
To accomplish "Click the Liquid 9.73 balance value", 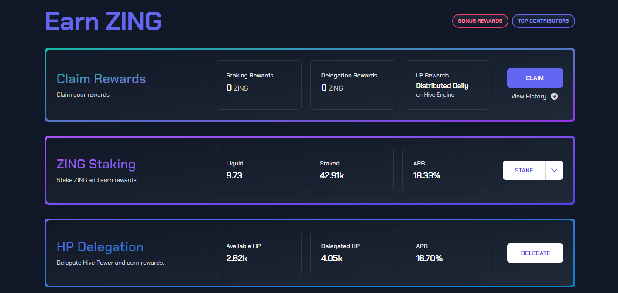I will pyautogui.click(x=234, y=176).
